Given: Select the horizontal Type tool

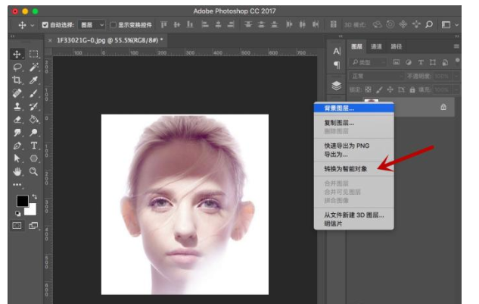Looking at the screenshot, I should [34, 145].
